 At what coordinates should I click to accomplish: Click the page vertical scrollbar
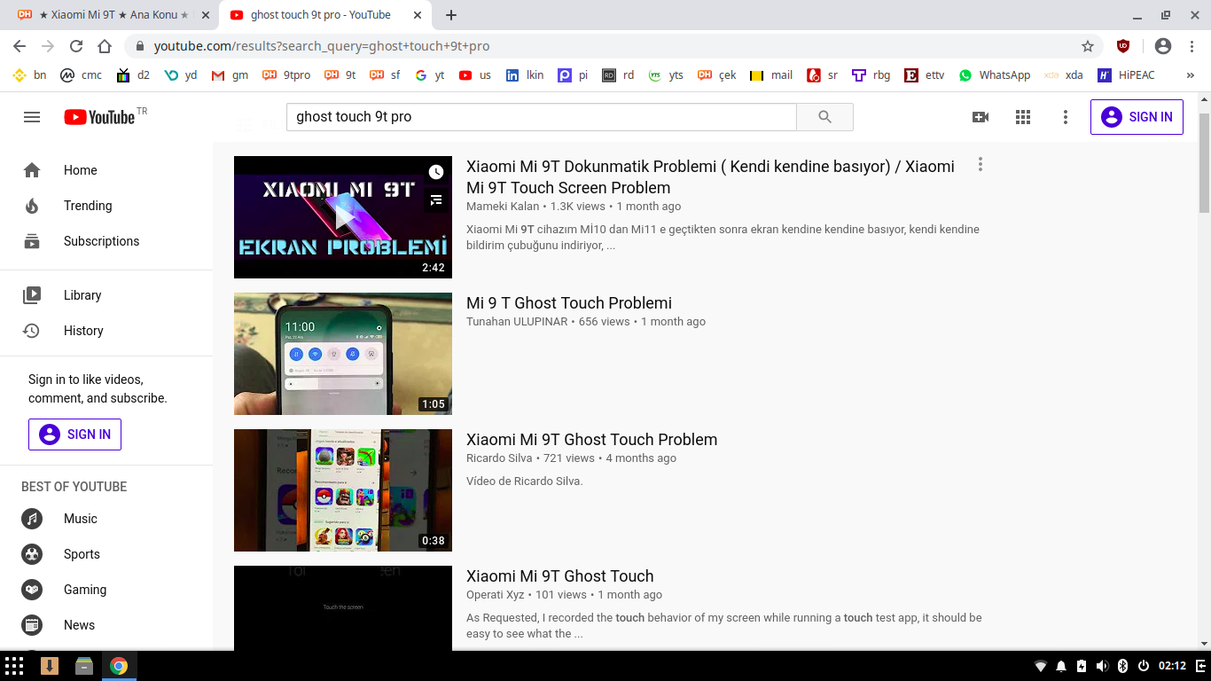[x=1204, y=163]
